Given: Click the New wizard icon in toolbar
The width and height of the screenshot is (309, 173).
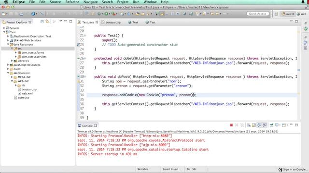Looking at the screenshot, I should 3,14.
